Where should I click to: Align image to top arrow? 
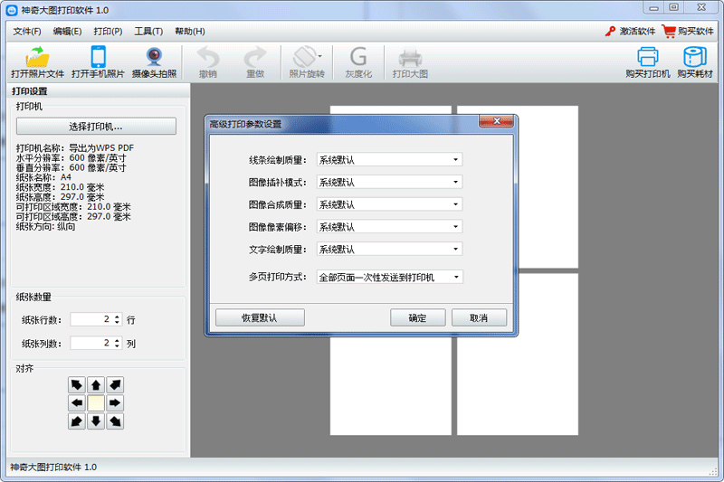pyautogui.click(x=96, y=384)
